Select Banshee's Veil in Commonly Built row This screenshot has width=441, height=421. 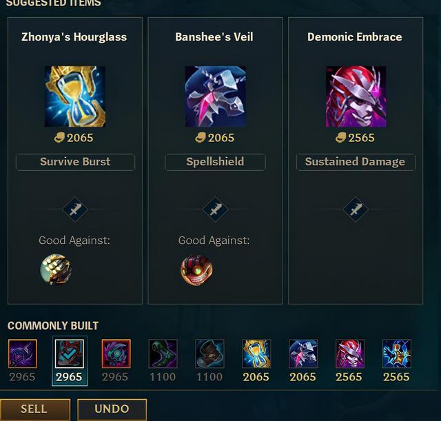pyautogui.click(x=303, y=353)
